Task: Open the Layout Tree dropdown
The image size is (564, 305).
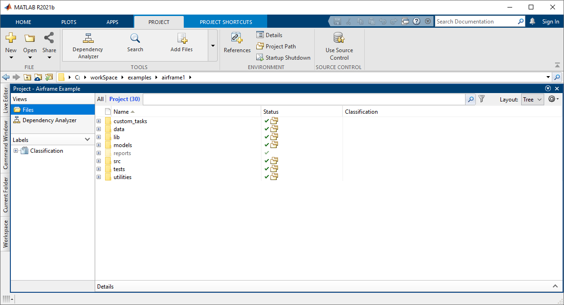Action: pyautogui.click(x=532, y=99)
